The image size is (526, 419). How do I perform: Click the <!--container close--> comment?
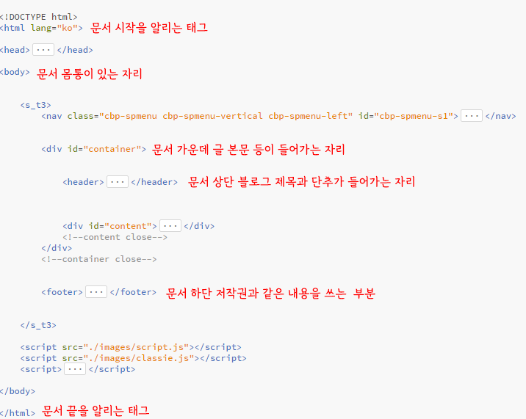point(99,259)
